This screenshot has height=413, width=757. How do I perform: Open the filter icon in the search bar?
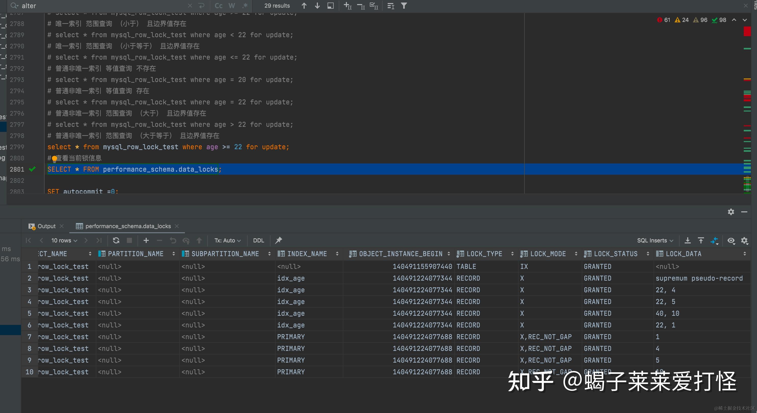[x=404, y=6]
